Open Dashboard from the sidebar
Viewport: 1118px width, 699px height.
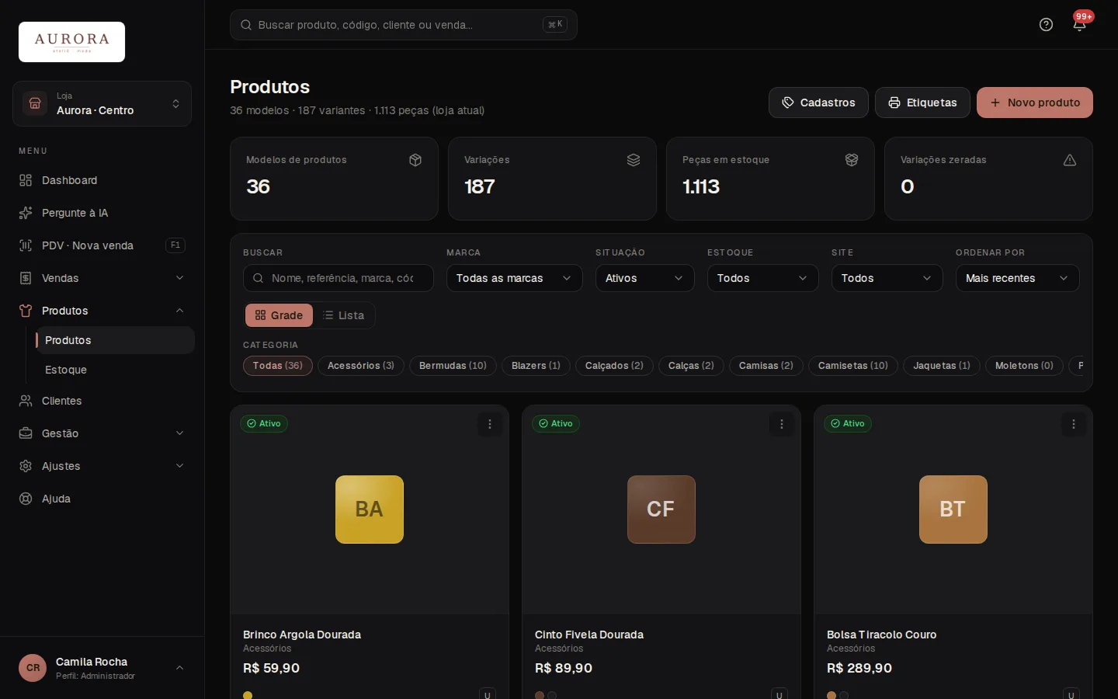pos(102,180)
